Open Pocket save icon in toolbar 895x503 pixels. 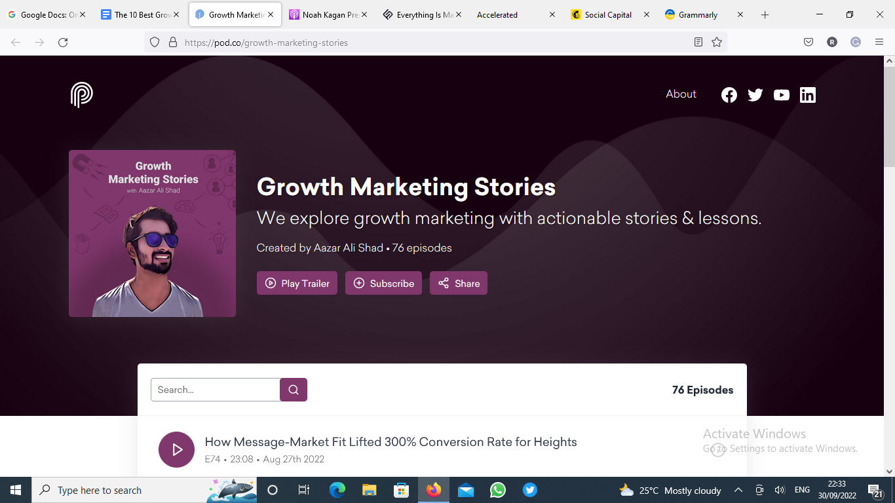click(x=809, y=43)
